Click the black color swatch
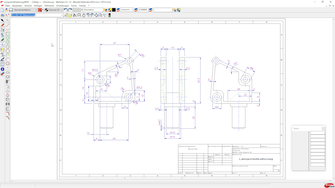The width and height of the screenshot is (335, 188). tap(114, 10)
